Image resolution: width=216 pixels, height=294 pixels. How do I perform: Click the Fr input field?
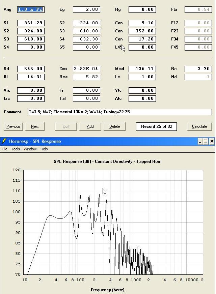(86, 90)
